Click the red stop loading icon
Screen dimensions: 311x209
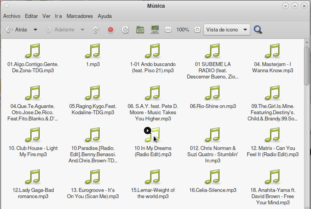(111, 30)
